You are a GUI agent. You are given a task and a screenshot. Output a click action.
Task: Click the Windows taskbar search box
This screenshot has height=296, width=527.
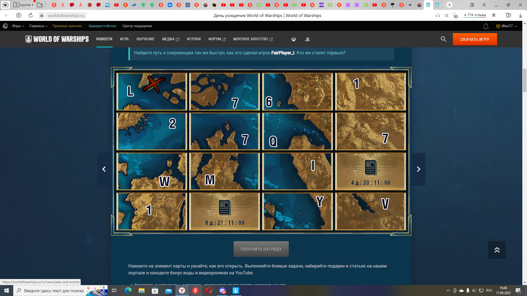pos(60,291)
